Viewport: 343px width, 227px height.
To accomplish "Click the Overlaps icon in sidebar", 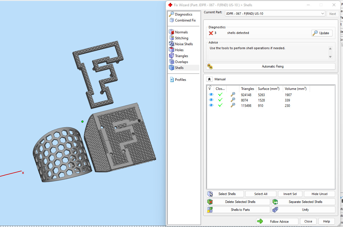I will [x=171, y=62].
